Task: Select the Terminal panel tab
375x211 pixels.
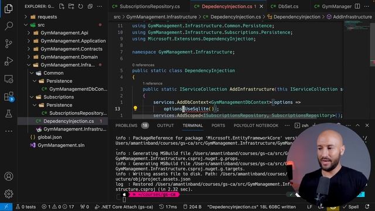Action: point(193,125)
